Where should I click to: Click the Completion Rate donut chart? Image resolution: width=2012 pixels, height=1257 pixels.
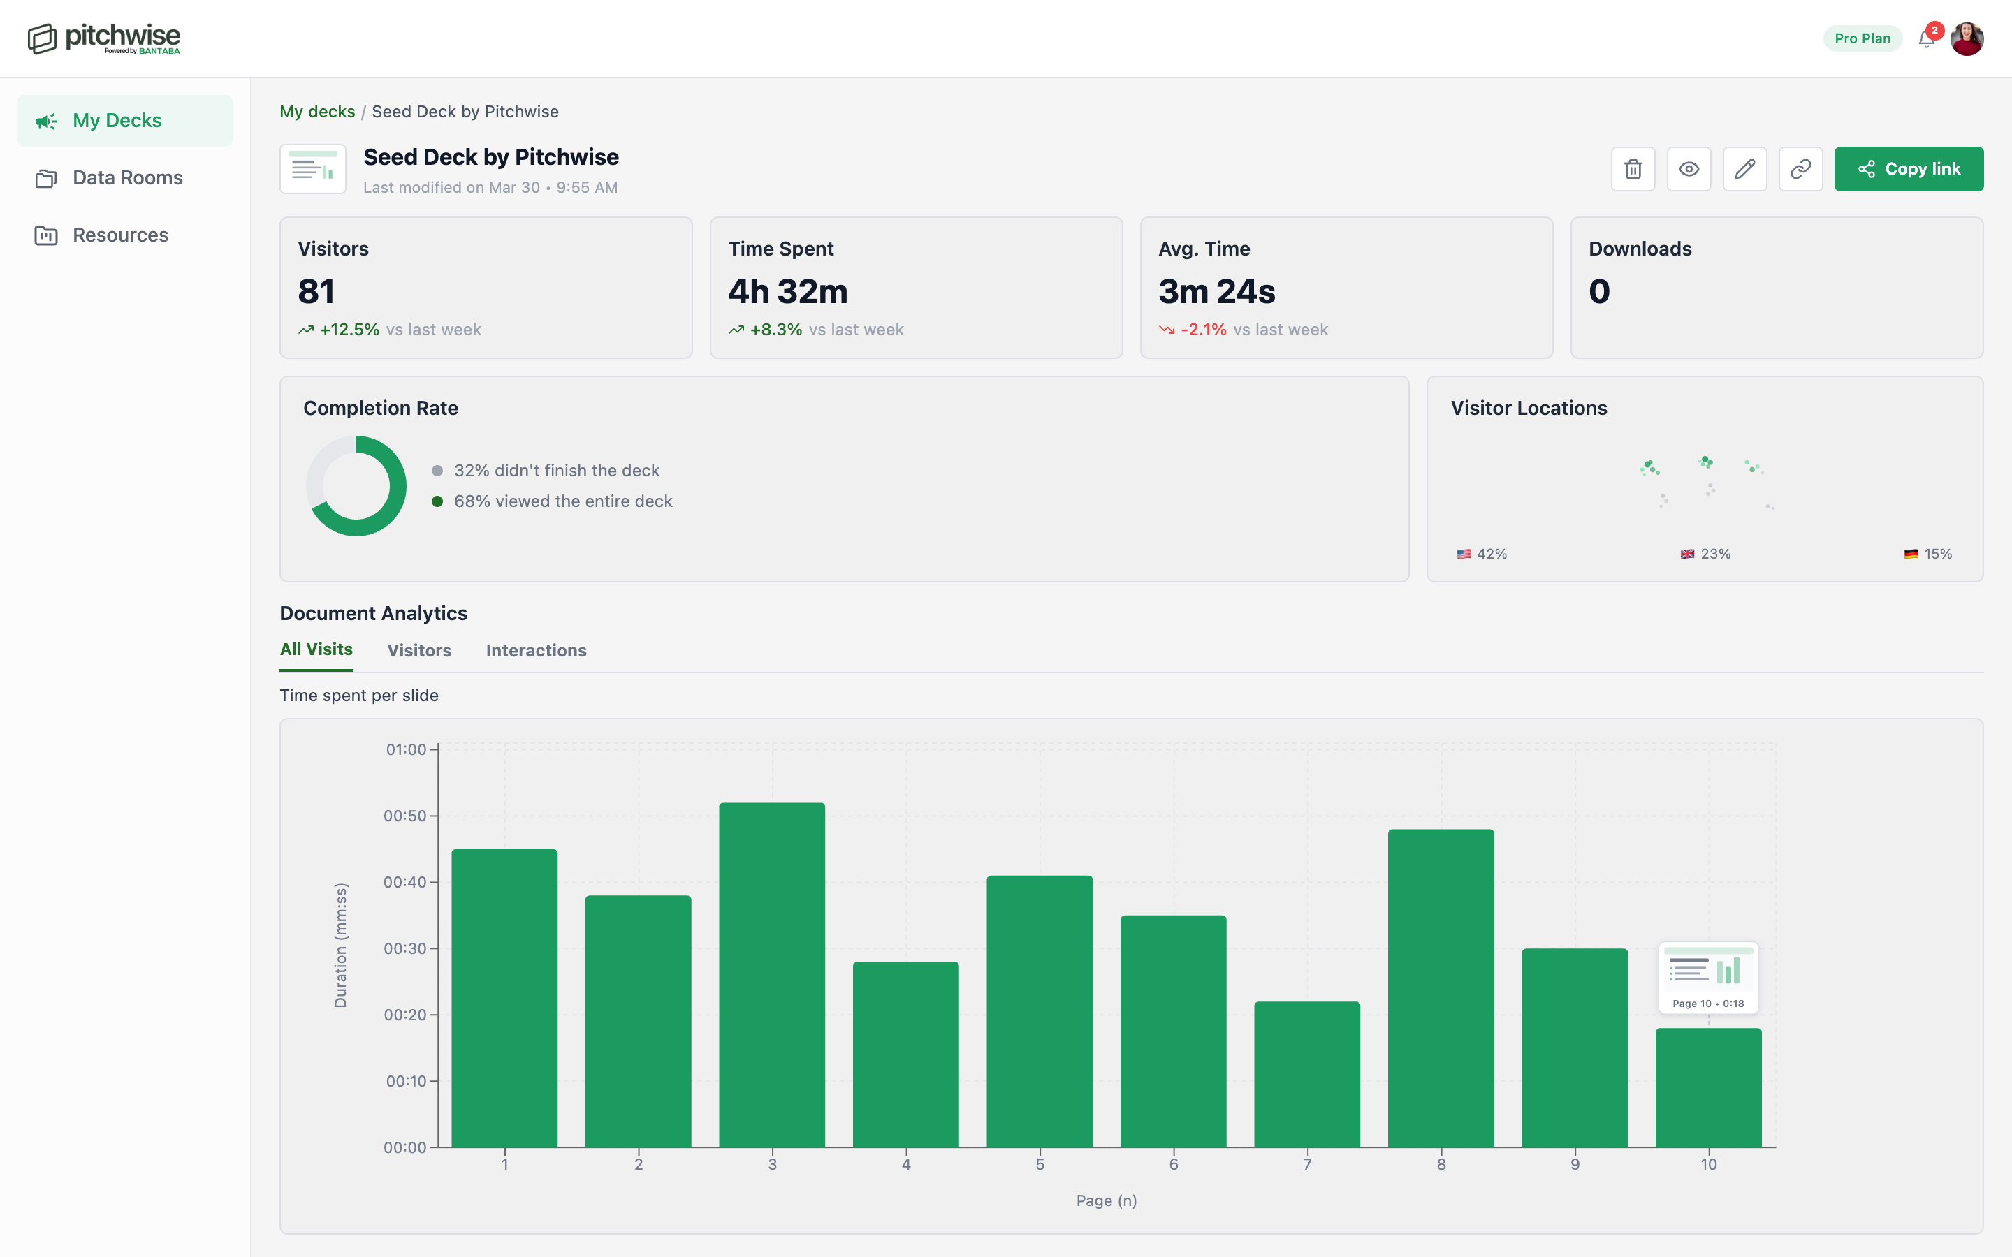point(356,485)
